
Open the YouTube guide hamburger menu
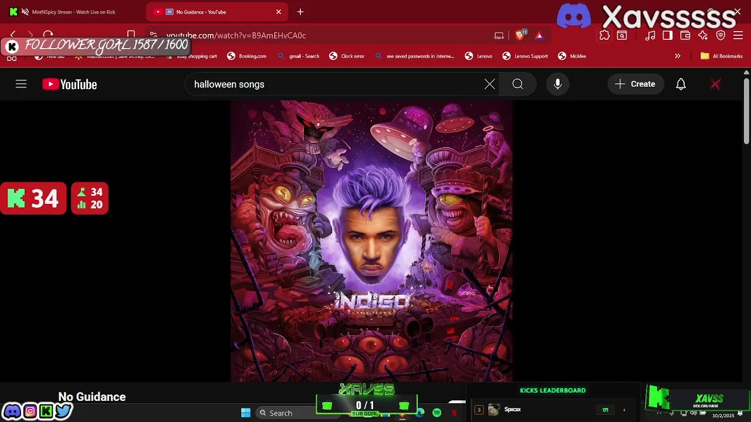21,84
